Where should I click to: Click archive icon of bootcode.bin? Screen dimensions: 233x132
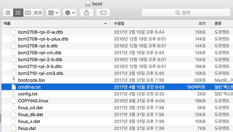pos(14,80)
